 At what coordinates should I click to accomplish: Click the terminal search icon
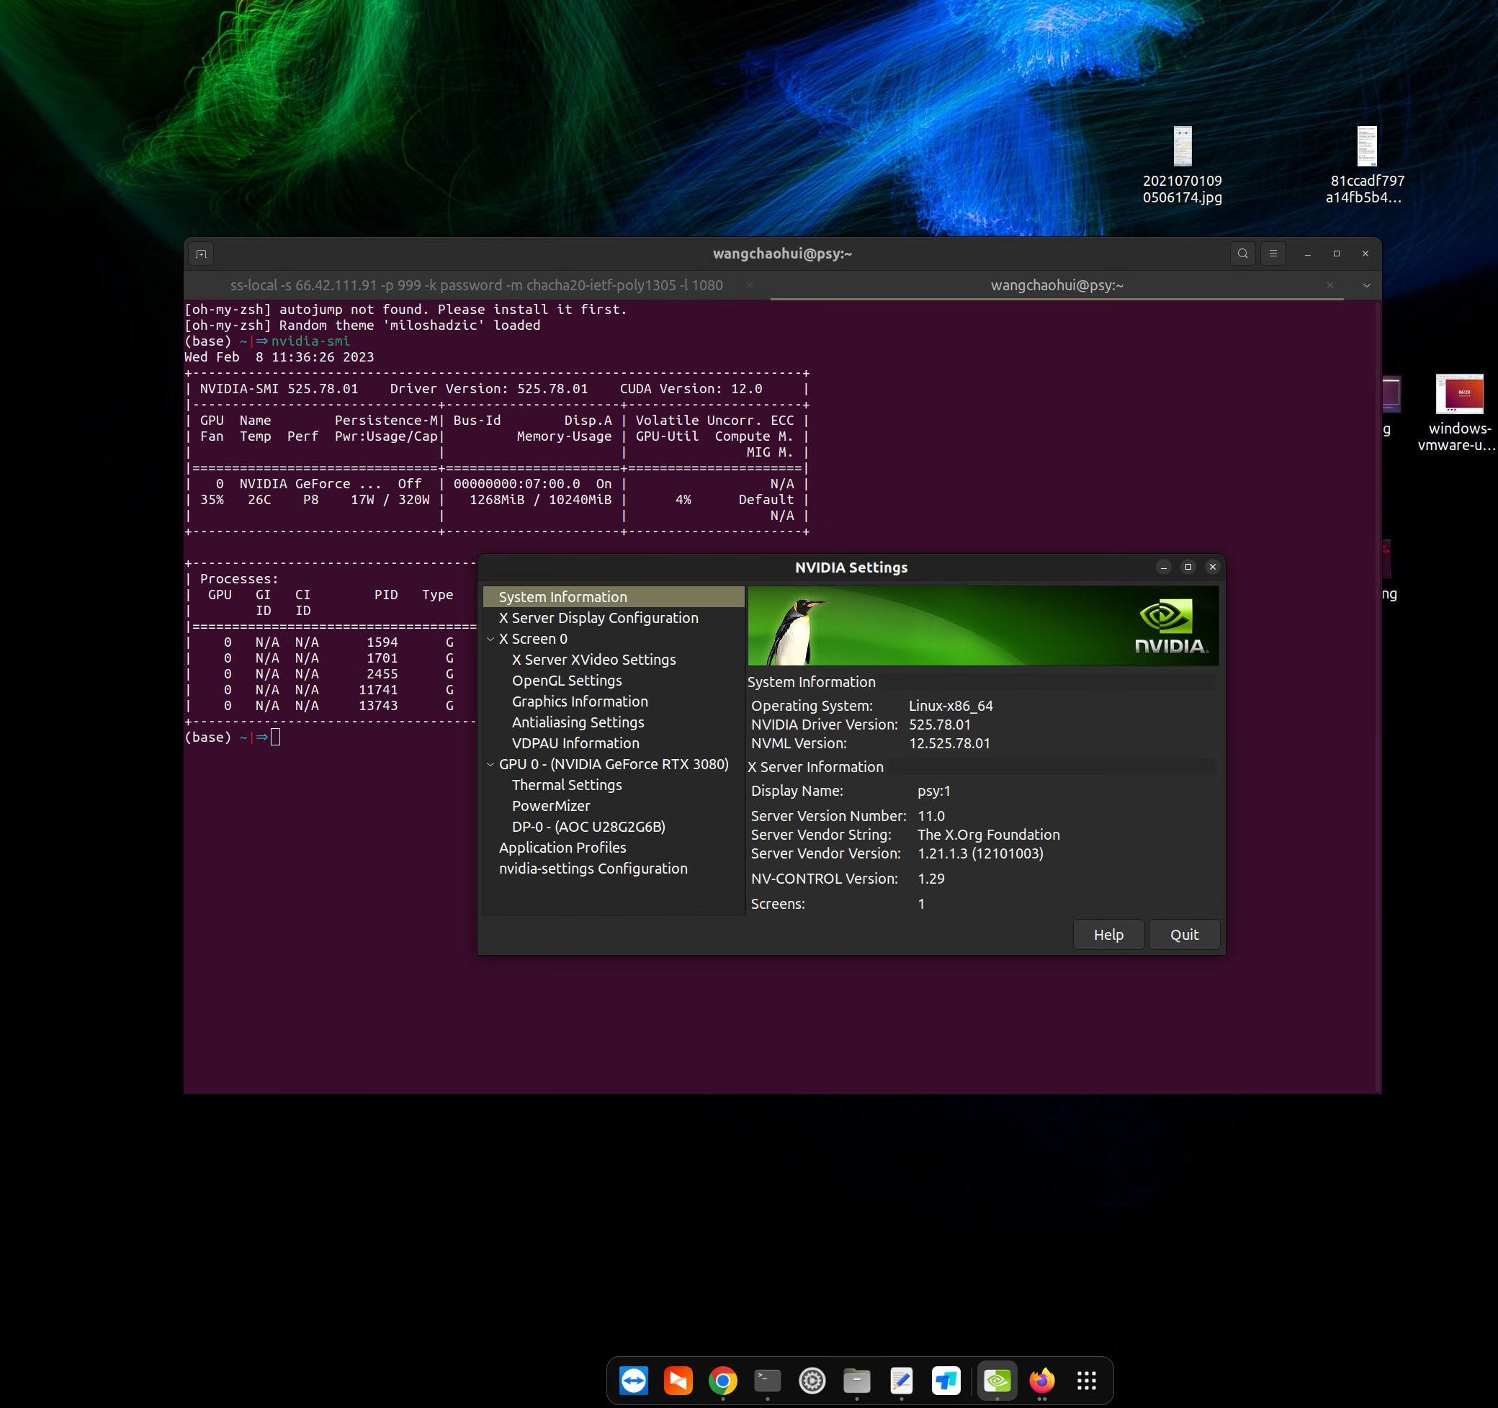coord(1242,254)
